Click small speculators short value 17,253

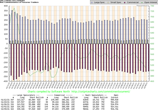[x=96, y=109]
